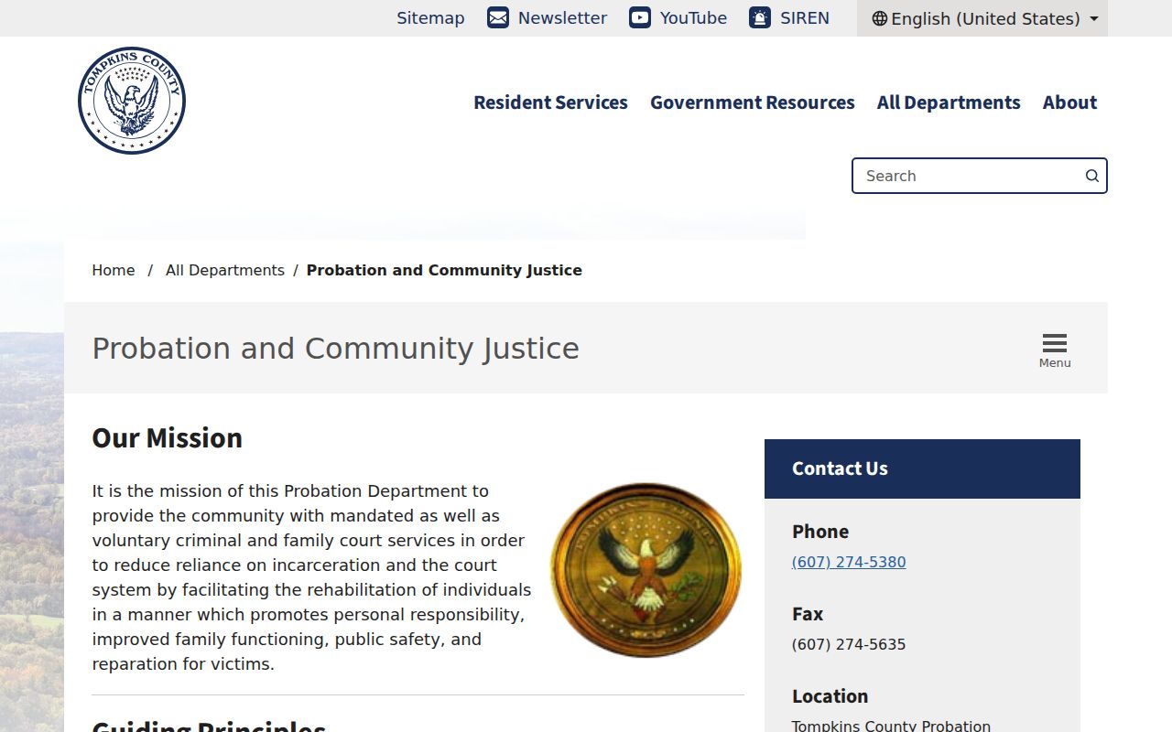Open the Sitemap link

(x=430, y=17)
